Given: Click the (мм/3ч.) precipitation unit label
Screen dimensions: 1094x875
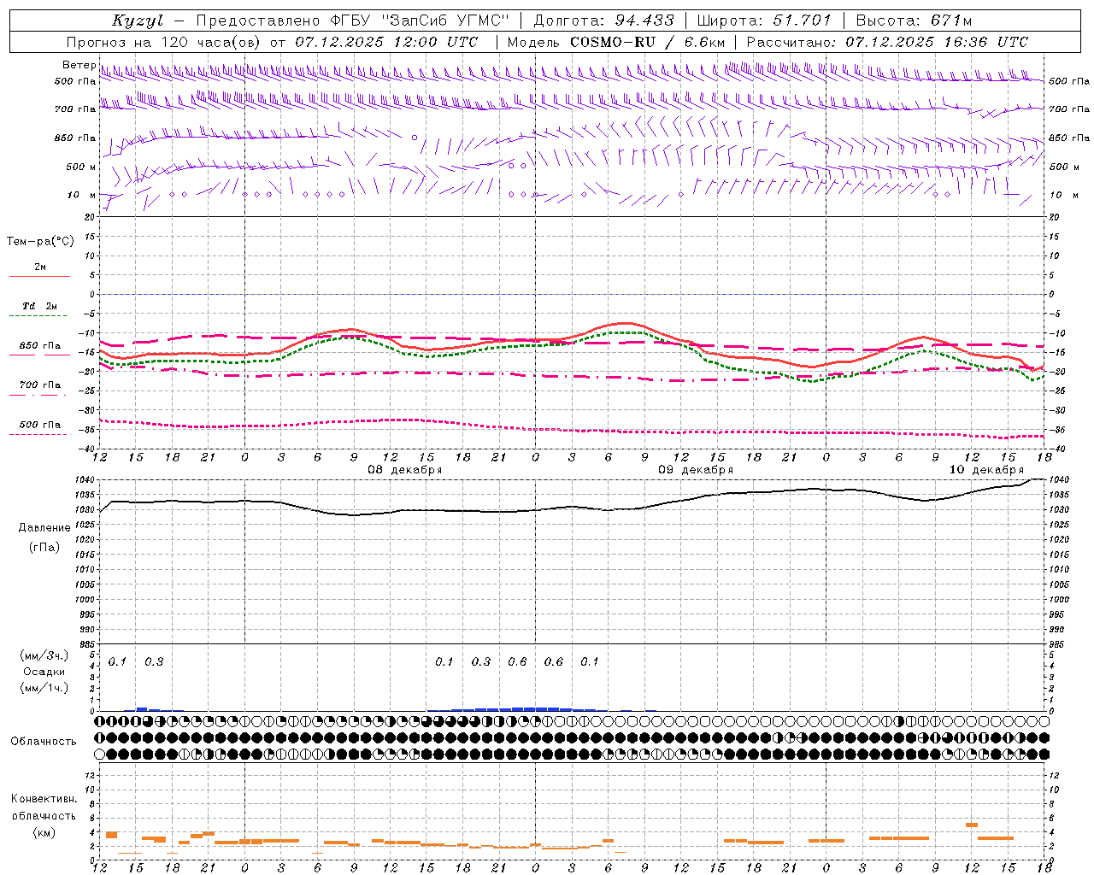Looking at the screenshot, I should click(x=44, y=655).
